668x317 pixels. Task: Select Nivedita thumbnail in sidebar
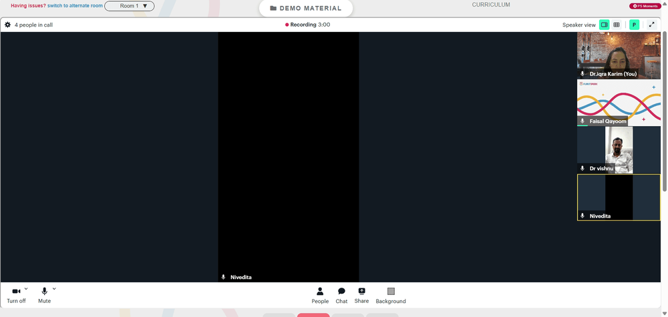click(x=619, y=197)
